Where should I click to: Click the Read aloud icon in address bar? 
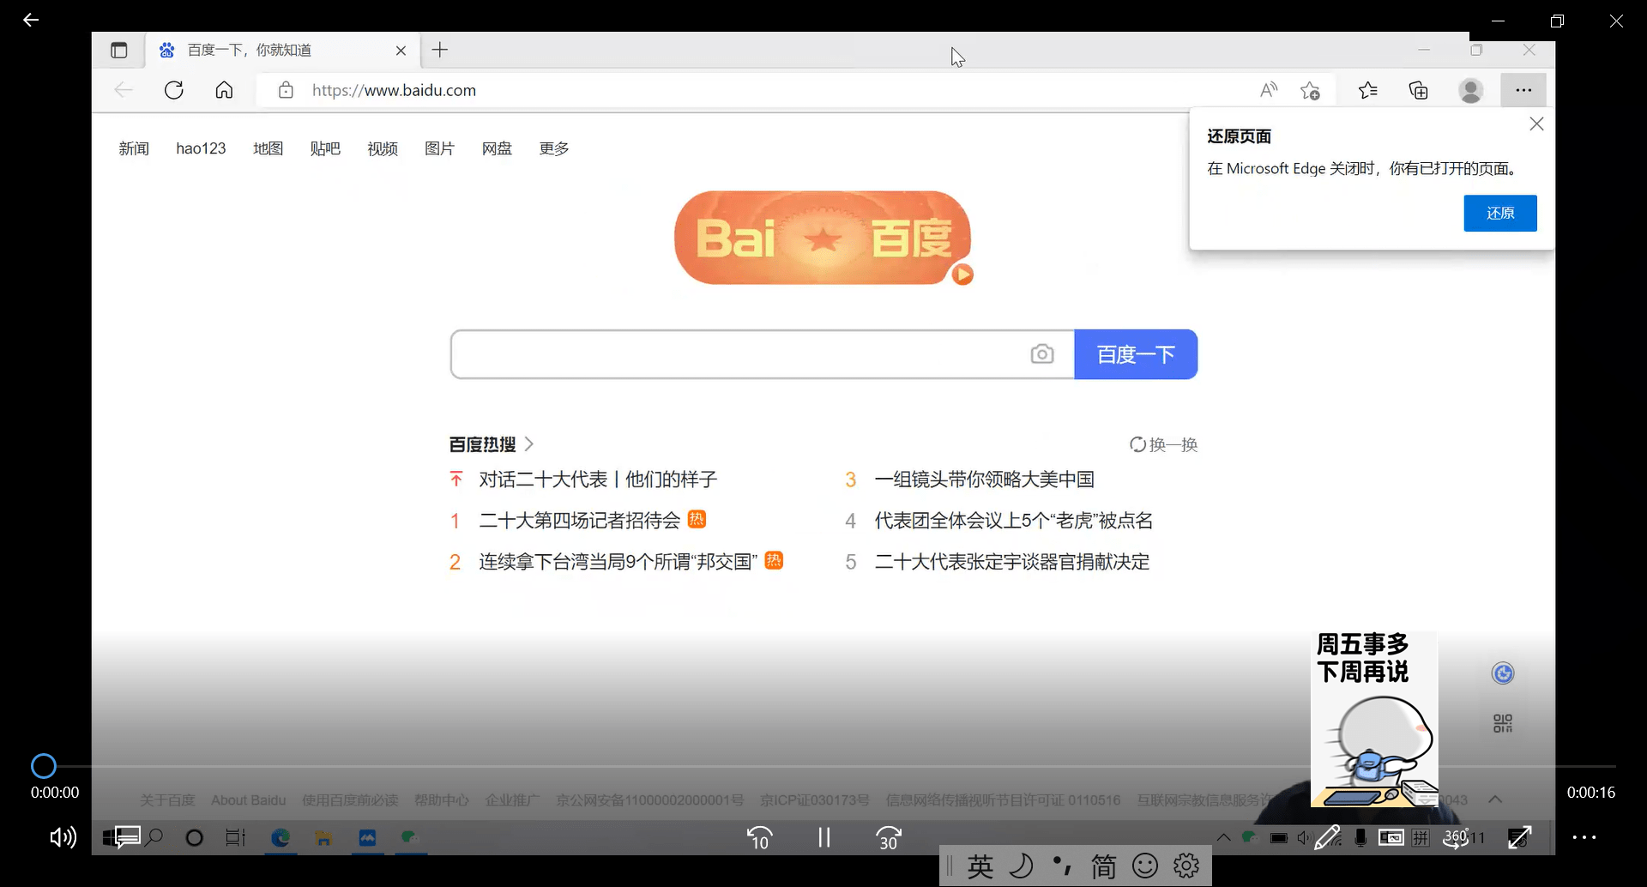tap(1269, 90)
